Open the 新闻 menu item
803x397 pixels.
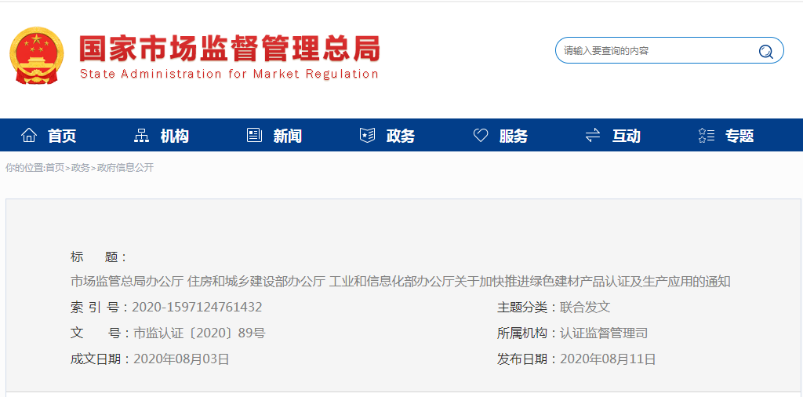[287, 136]
